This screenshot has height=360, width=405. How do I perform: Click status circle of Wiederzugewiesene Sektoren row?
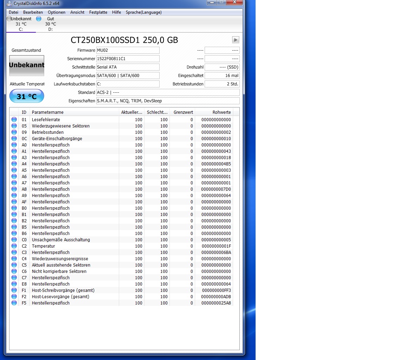click(14, 126)
